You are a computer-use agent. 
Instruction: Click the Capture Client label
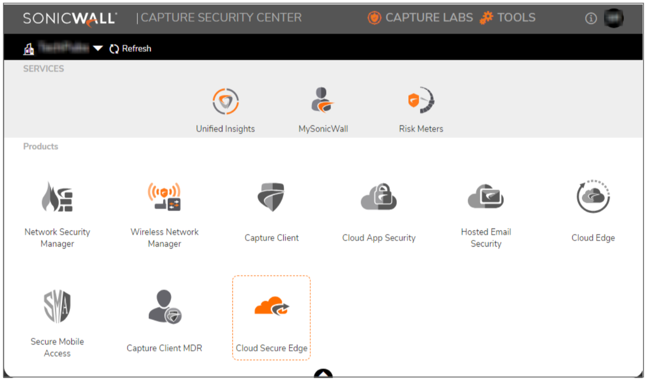pyautogui.click(x=271, y=238)
